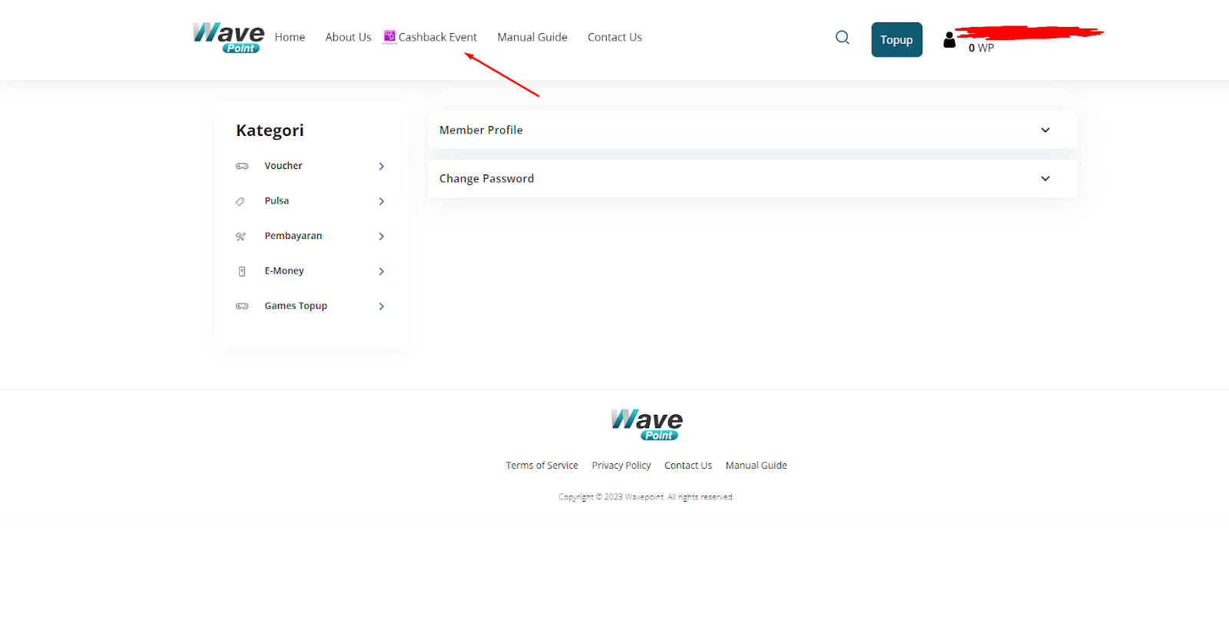Open Contact Us in top navigation
This screenshot has height=627, width=1229.
pos(614,37)
